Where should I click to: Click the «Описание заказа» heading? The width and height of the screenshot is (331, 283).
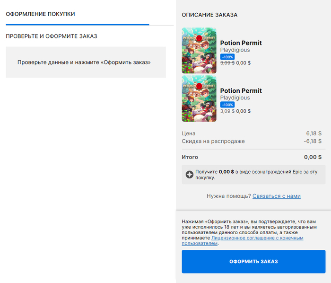209,15
